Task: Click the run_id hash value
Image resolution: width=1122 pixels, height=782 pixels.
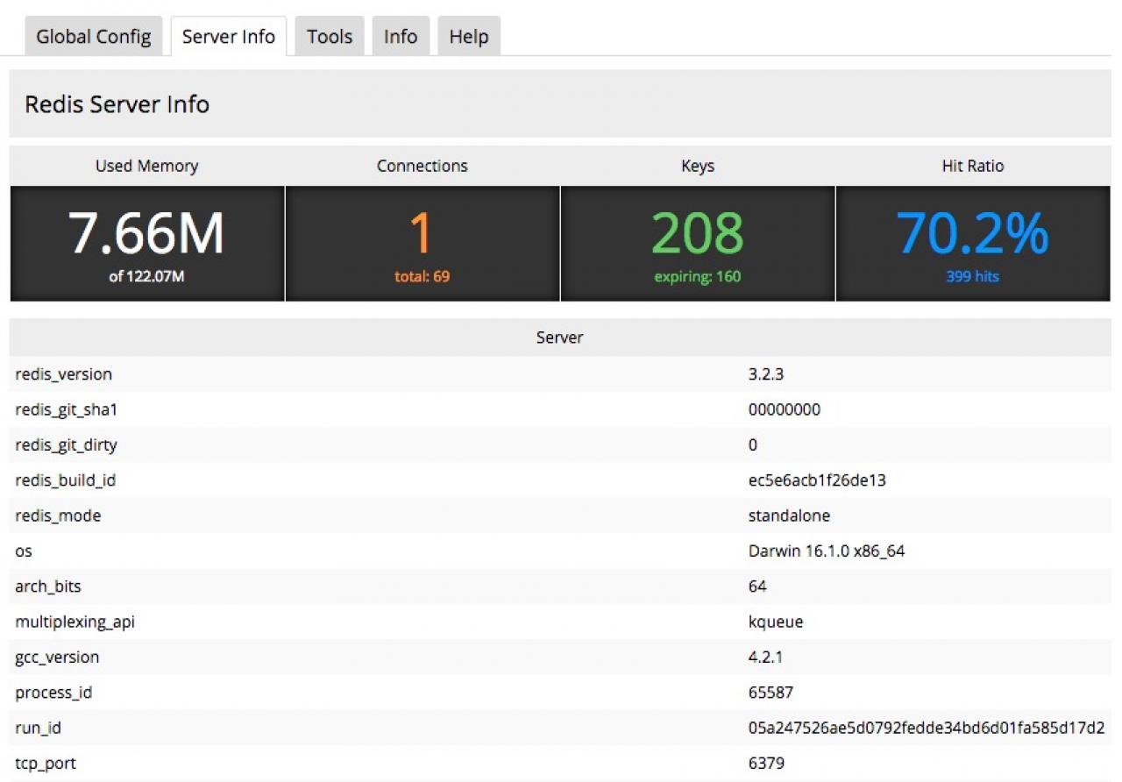Action: point(926,728)
